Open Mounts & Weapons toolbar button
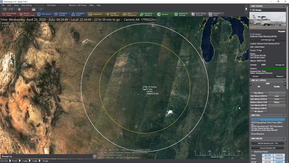 (x=147, y=14)
